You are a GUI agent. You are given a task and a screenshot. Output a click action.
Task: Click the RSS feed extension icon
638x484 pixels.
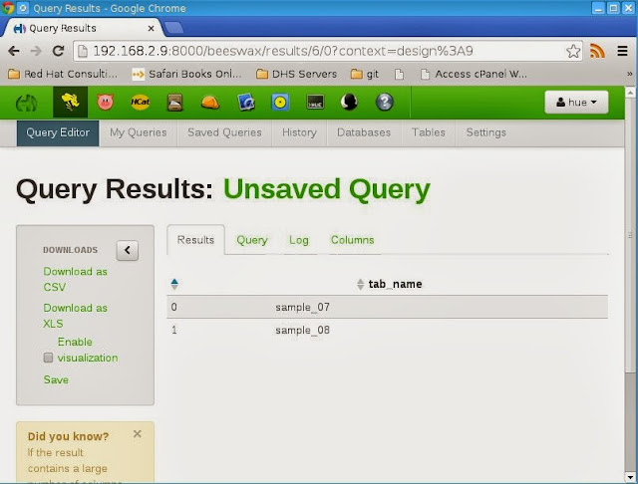pos(597,51)
